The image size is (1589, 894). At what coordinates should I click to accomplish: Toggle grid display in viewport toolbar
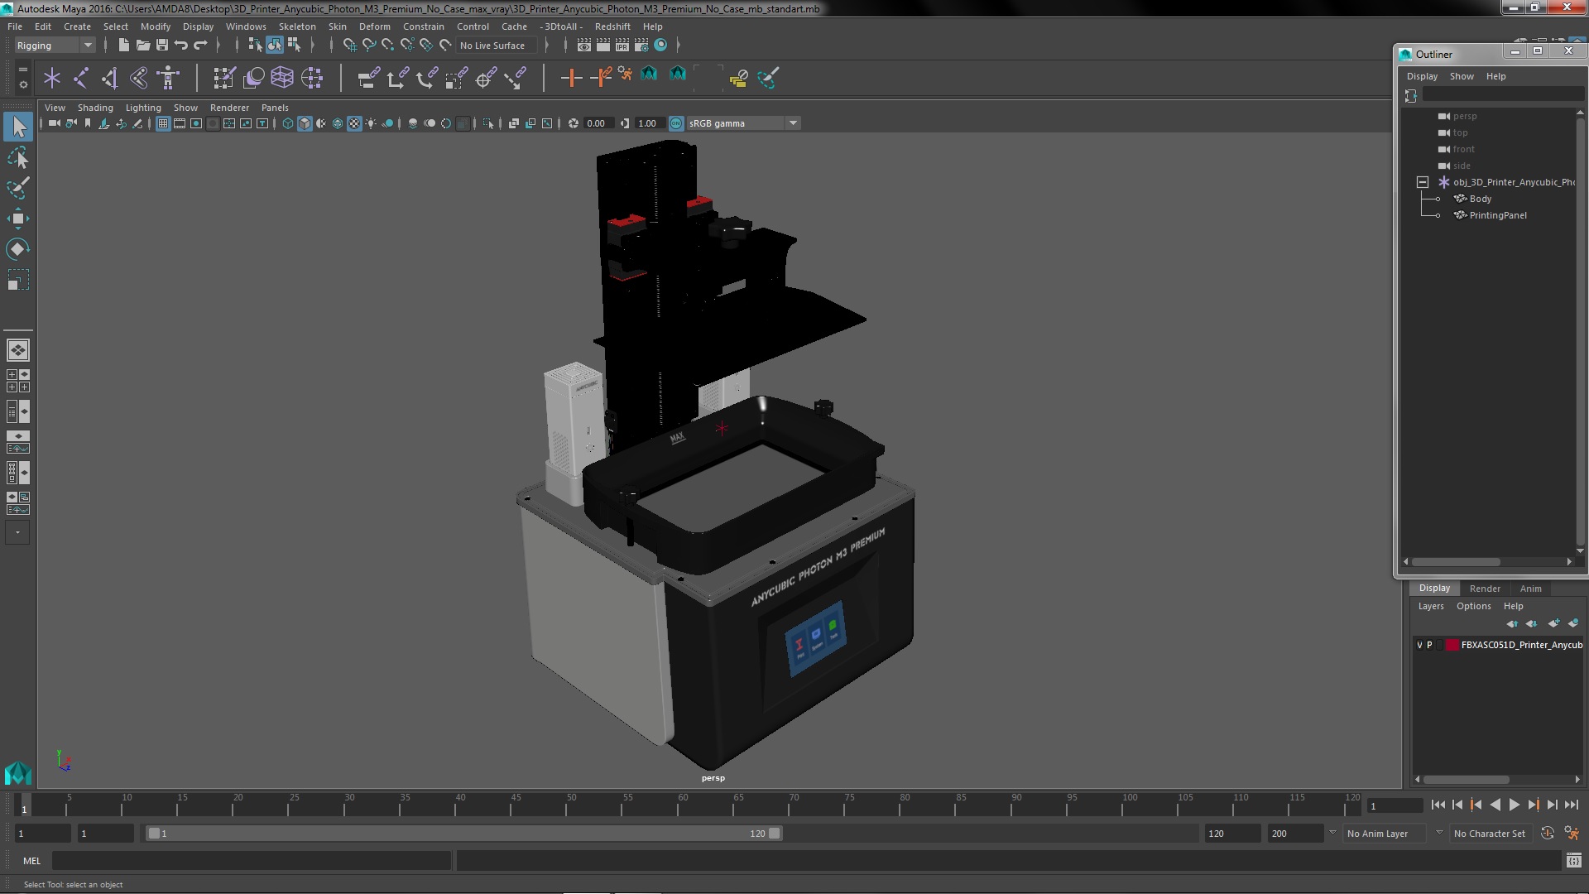163,123
